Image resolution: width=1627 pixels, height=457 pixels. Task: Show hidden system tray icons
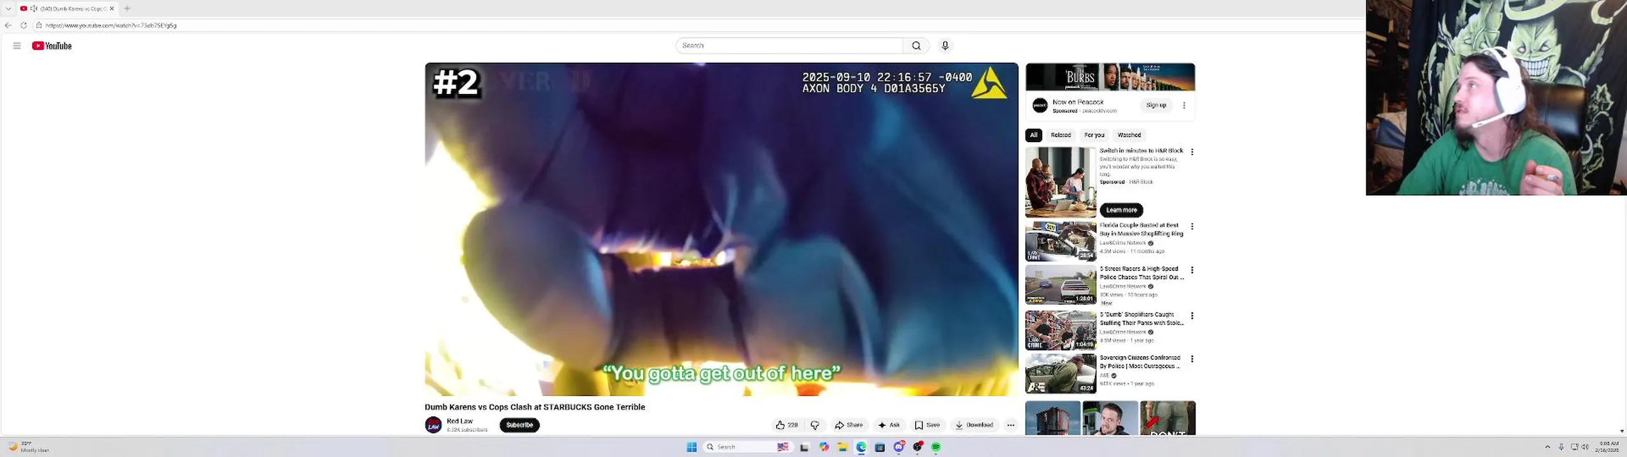[1548, 447]
